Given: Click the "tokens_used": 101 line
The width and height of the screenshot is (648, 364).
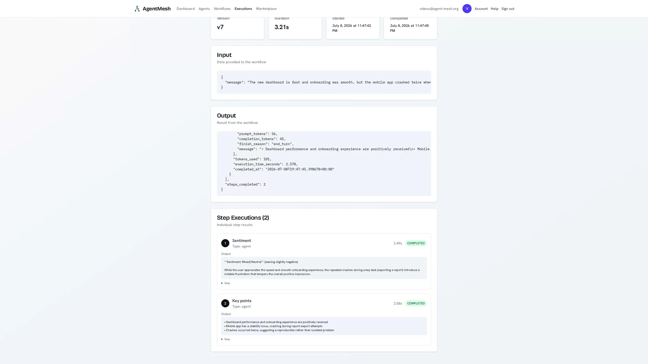Looking at the screenshot, I should click(252, 159).
